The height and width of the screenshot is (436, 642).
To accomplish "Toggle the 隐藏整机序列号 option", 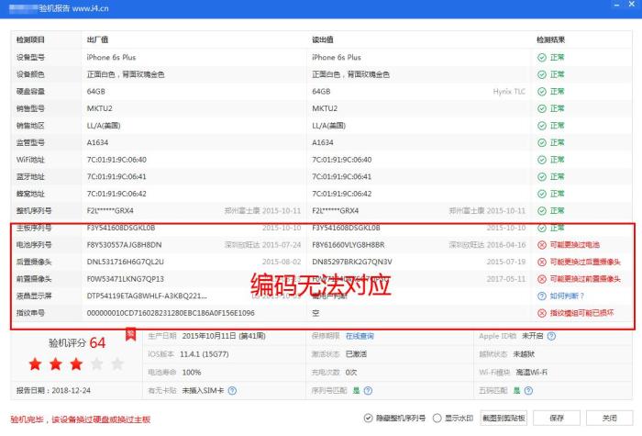I will click(x=394, y=418).
